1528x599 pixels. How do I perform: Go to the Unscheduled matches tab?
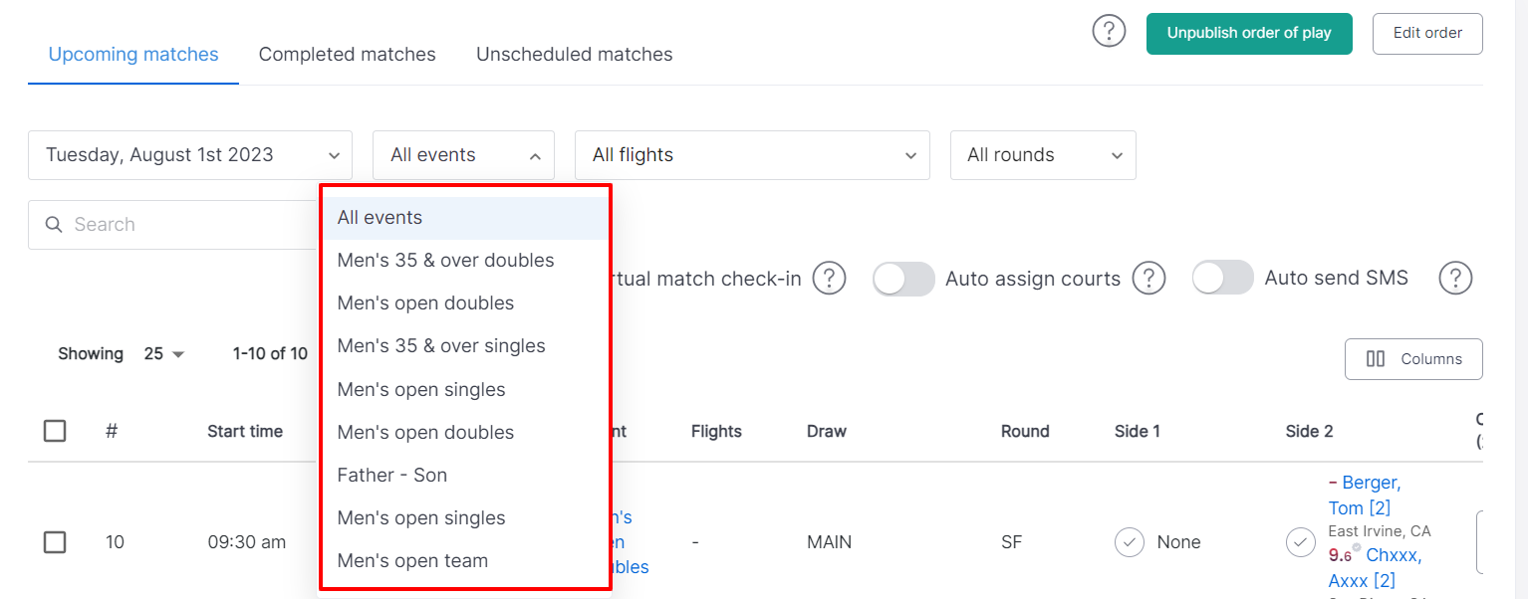(x=574, y=55)
